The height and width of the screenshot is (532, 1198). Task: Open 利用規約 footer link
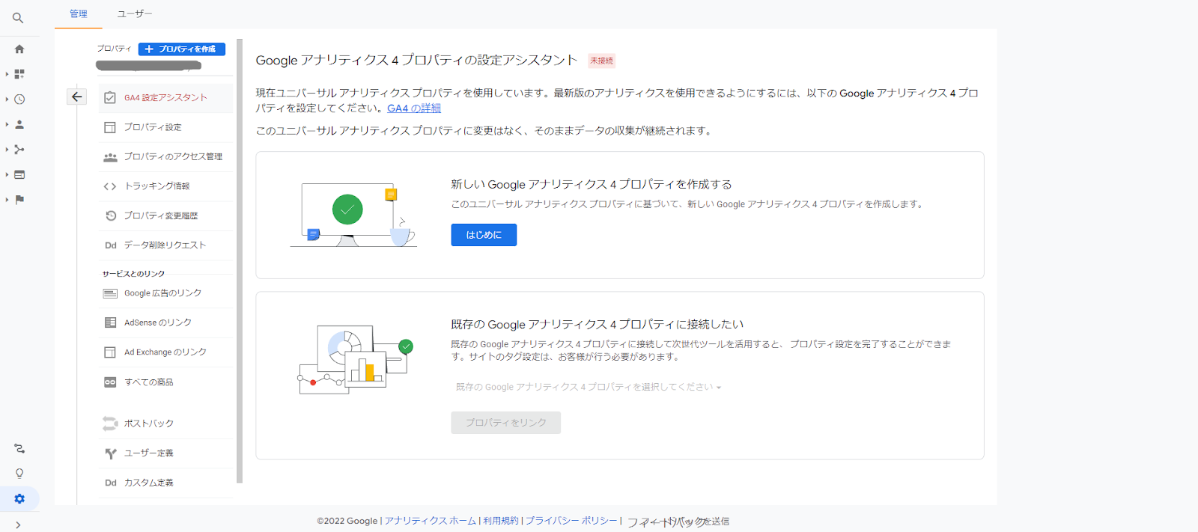point(500,521)
